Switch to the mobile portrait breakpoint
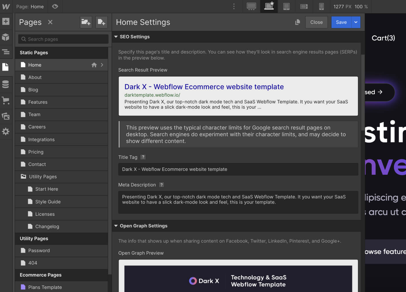The height and width of the screenshot is (292, 406). (321, 6)
